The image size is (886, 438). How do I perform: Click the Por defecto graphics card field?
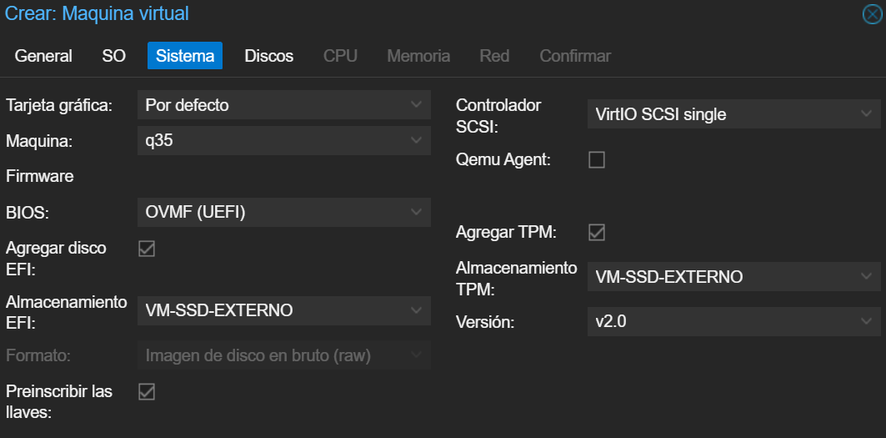pos(284,104)
